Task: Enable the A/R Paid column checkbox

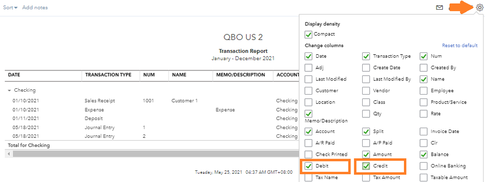Action: (x=308, y=143)
